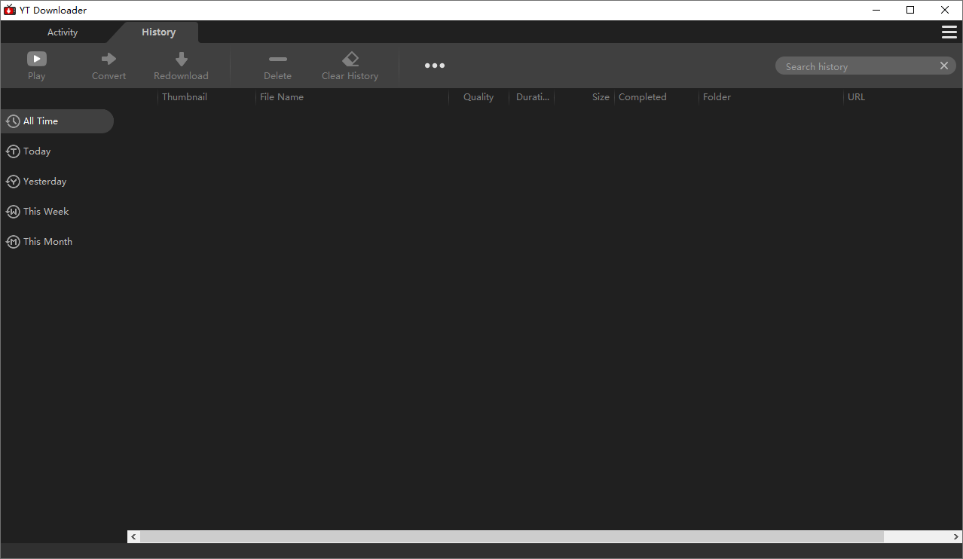This screenshot has height=559, width=963.
Task: Click the Clear History eraser icon
Action: (x=350, y=59)
